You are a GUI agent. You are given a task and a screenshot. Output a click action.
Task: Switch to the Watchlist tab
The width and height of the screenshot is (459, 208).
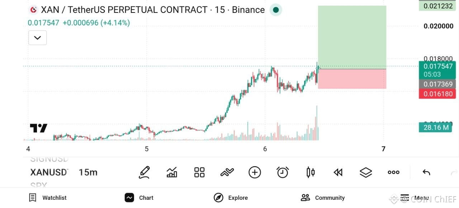pyautogui.click(x=48, y=198)
